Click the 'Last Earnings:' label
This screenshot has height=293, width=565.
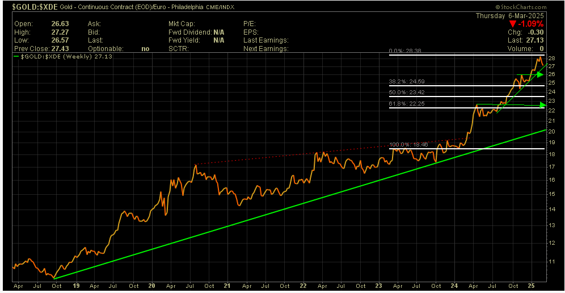pos(266,40)
